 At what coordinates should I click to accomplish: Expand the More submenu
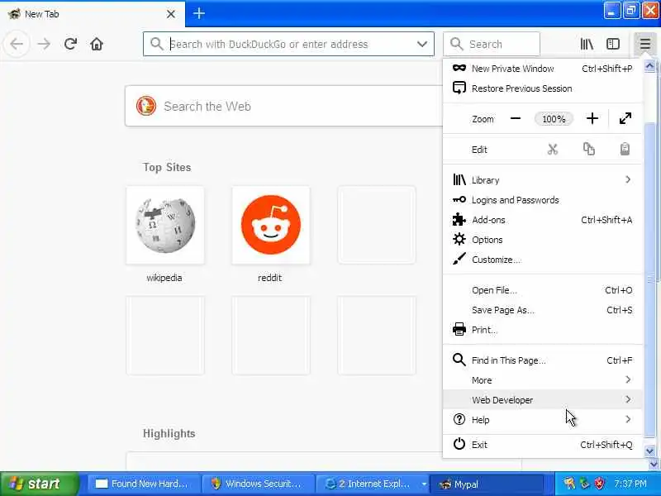[543, 380]
